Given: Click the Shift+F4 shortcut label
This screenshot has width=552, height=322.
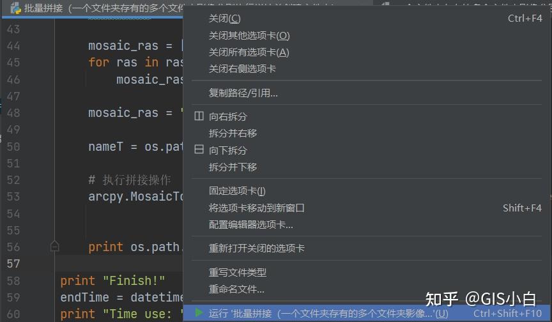Looking at the screenshot, I should 522,208.
